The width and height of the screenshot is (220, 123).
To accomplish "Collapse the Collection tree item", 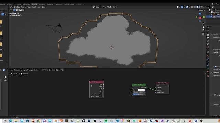I will pyautogui.click(x=210, y=12).
